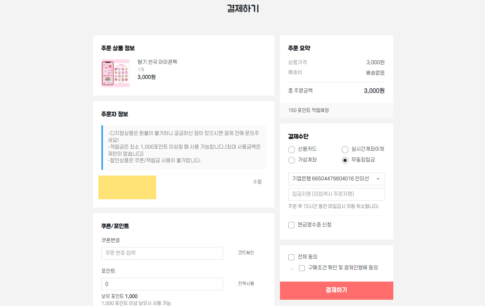Viewport: 485px width, 306px height.
Task: Click the 딸기 천국 아이콘팩 product name
Action: coord(157,62)
